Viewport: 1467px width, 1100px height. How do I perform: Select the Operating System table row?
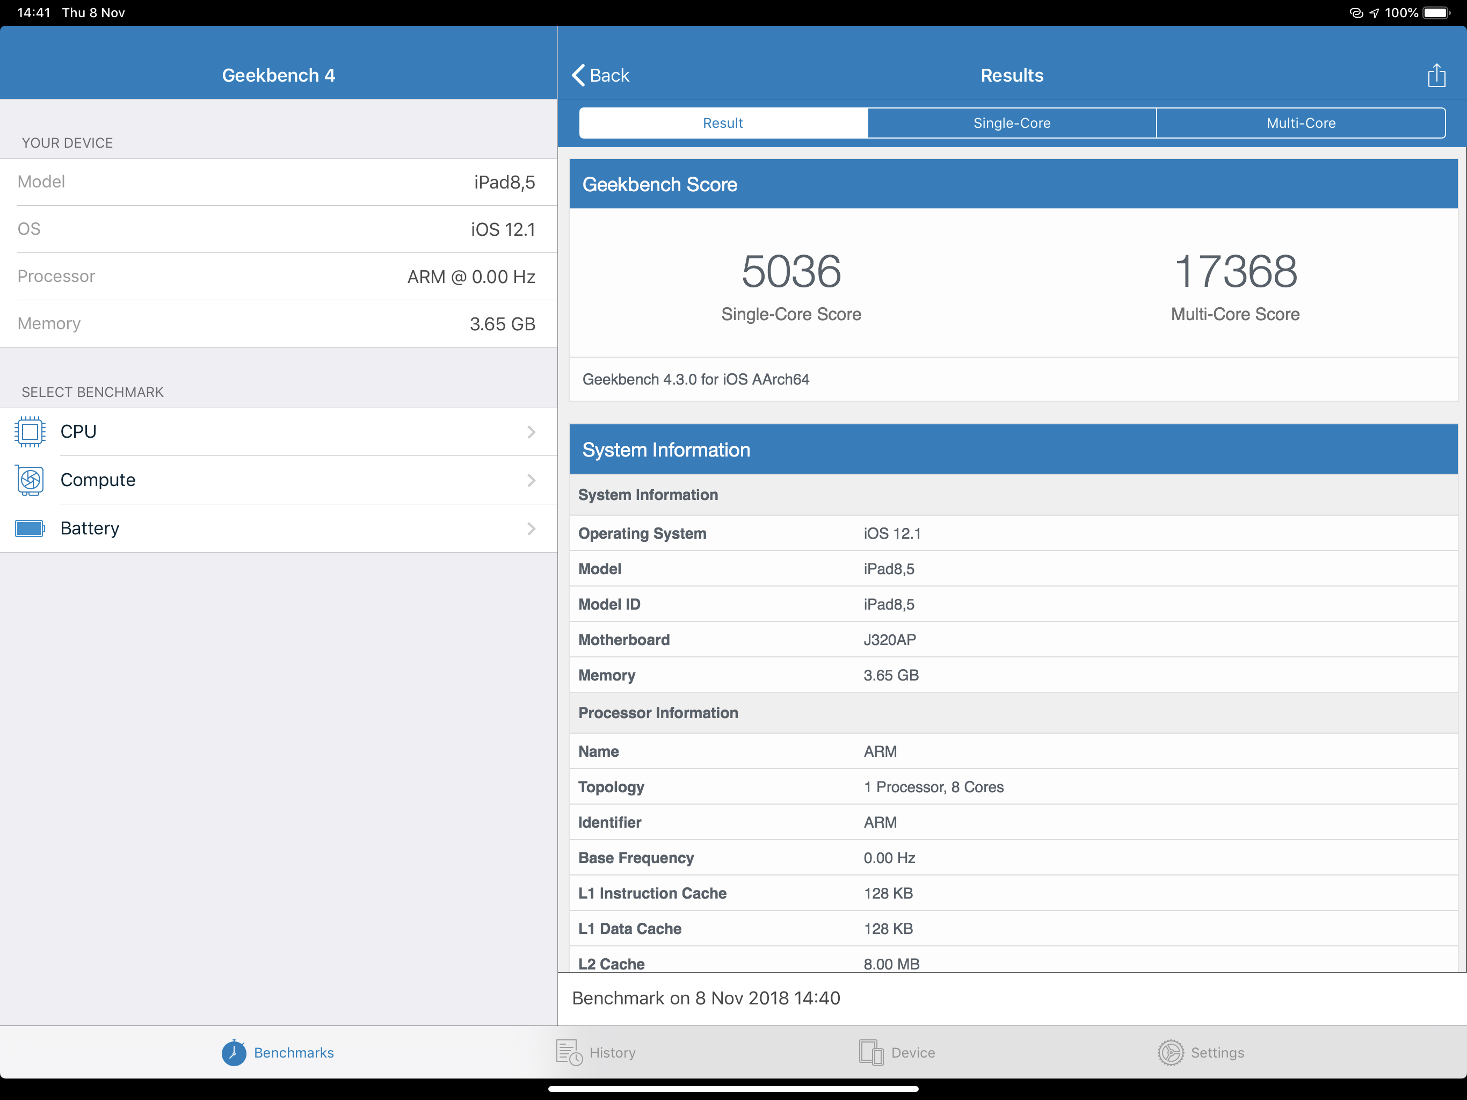tap(1013, 533)
